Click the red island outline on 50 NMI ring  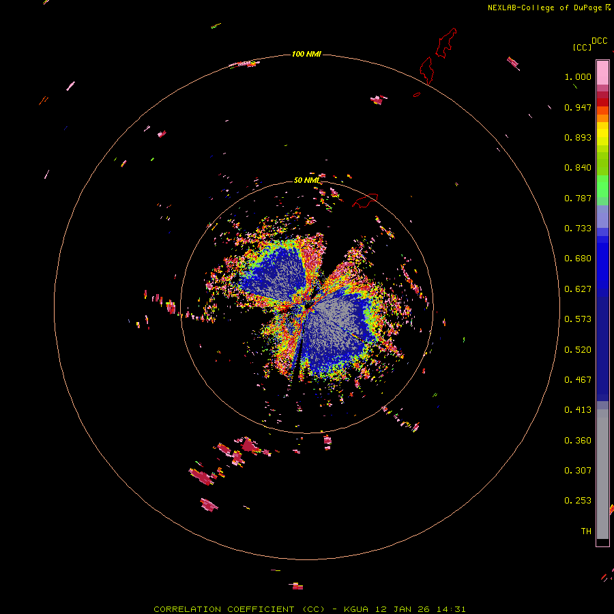(x=365, y=201)
